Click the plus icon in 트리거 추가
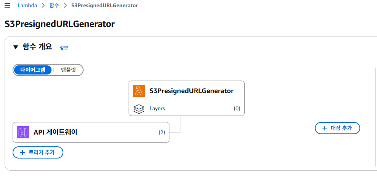Image resolution: width=377 pixels, height=176 pixels. click(x=23, y=152)
